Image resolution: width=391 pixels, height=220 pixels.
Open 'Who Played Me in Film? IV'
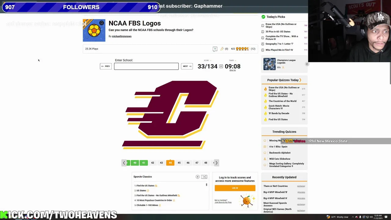279,50
